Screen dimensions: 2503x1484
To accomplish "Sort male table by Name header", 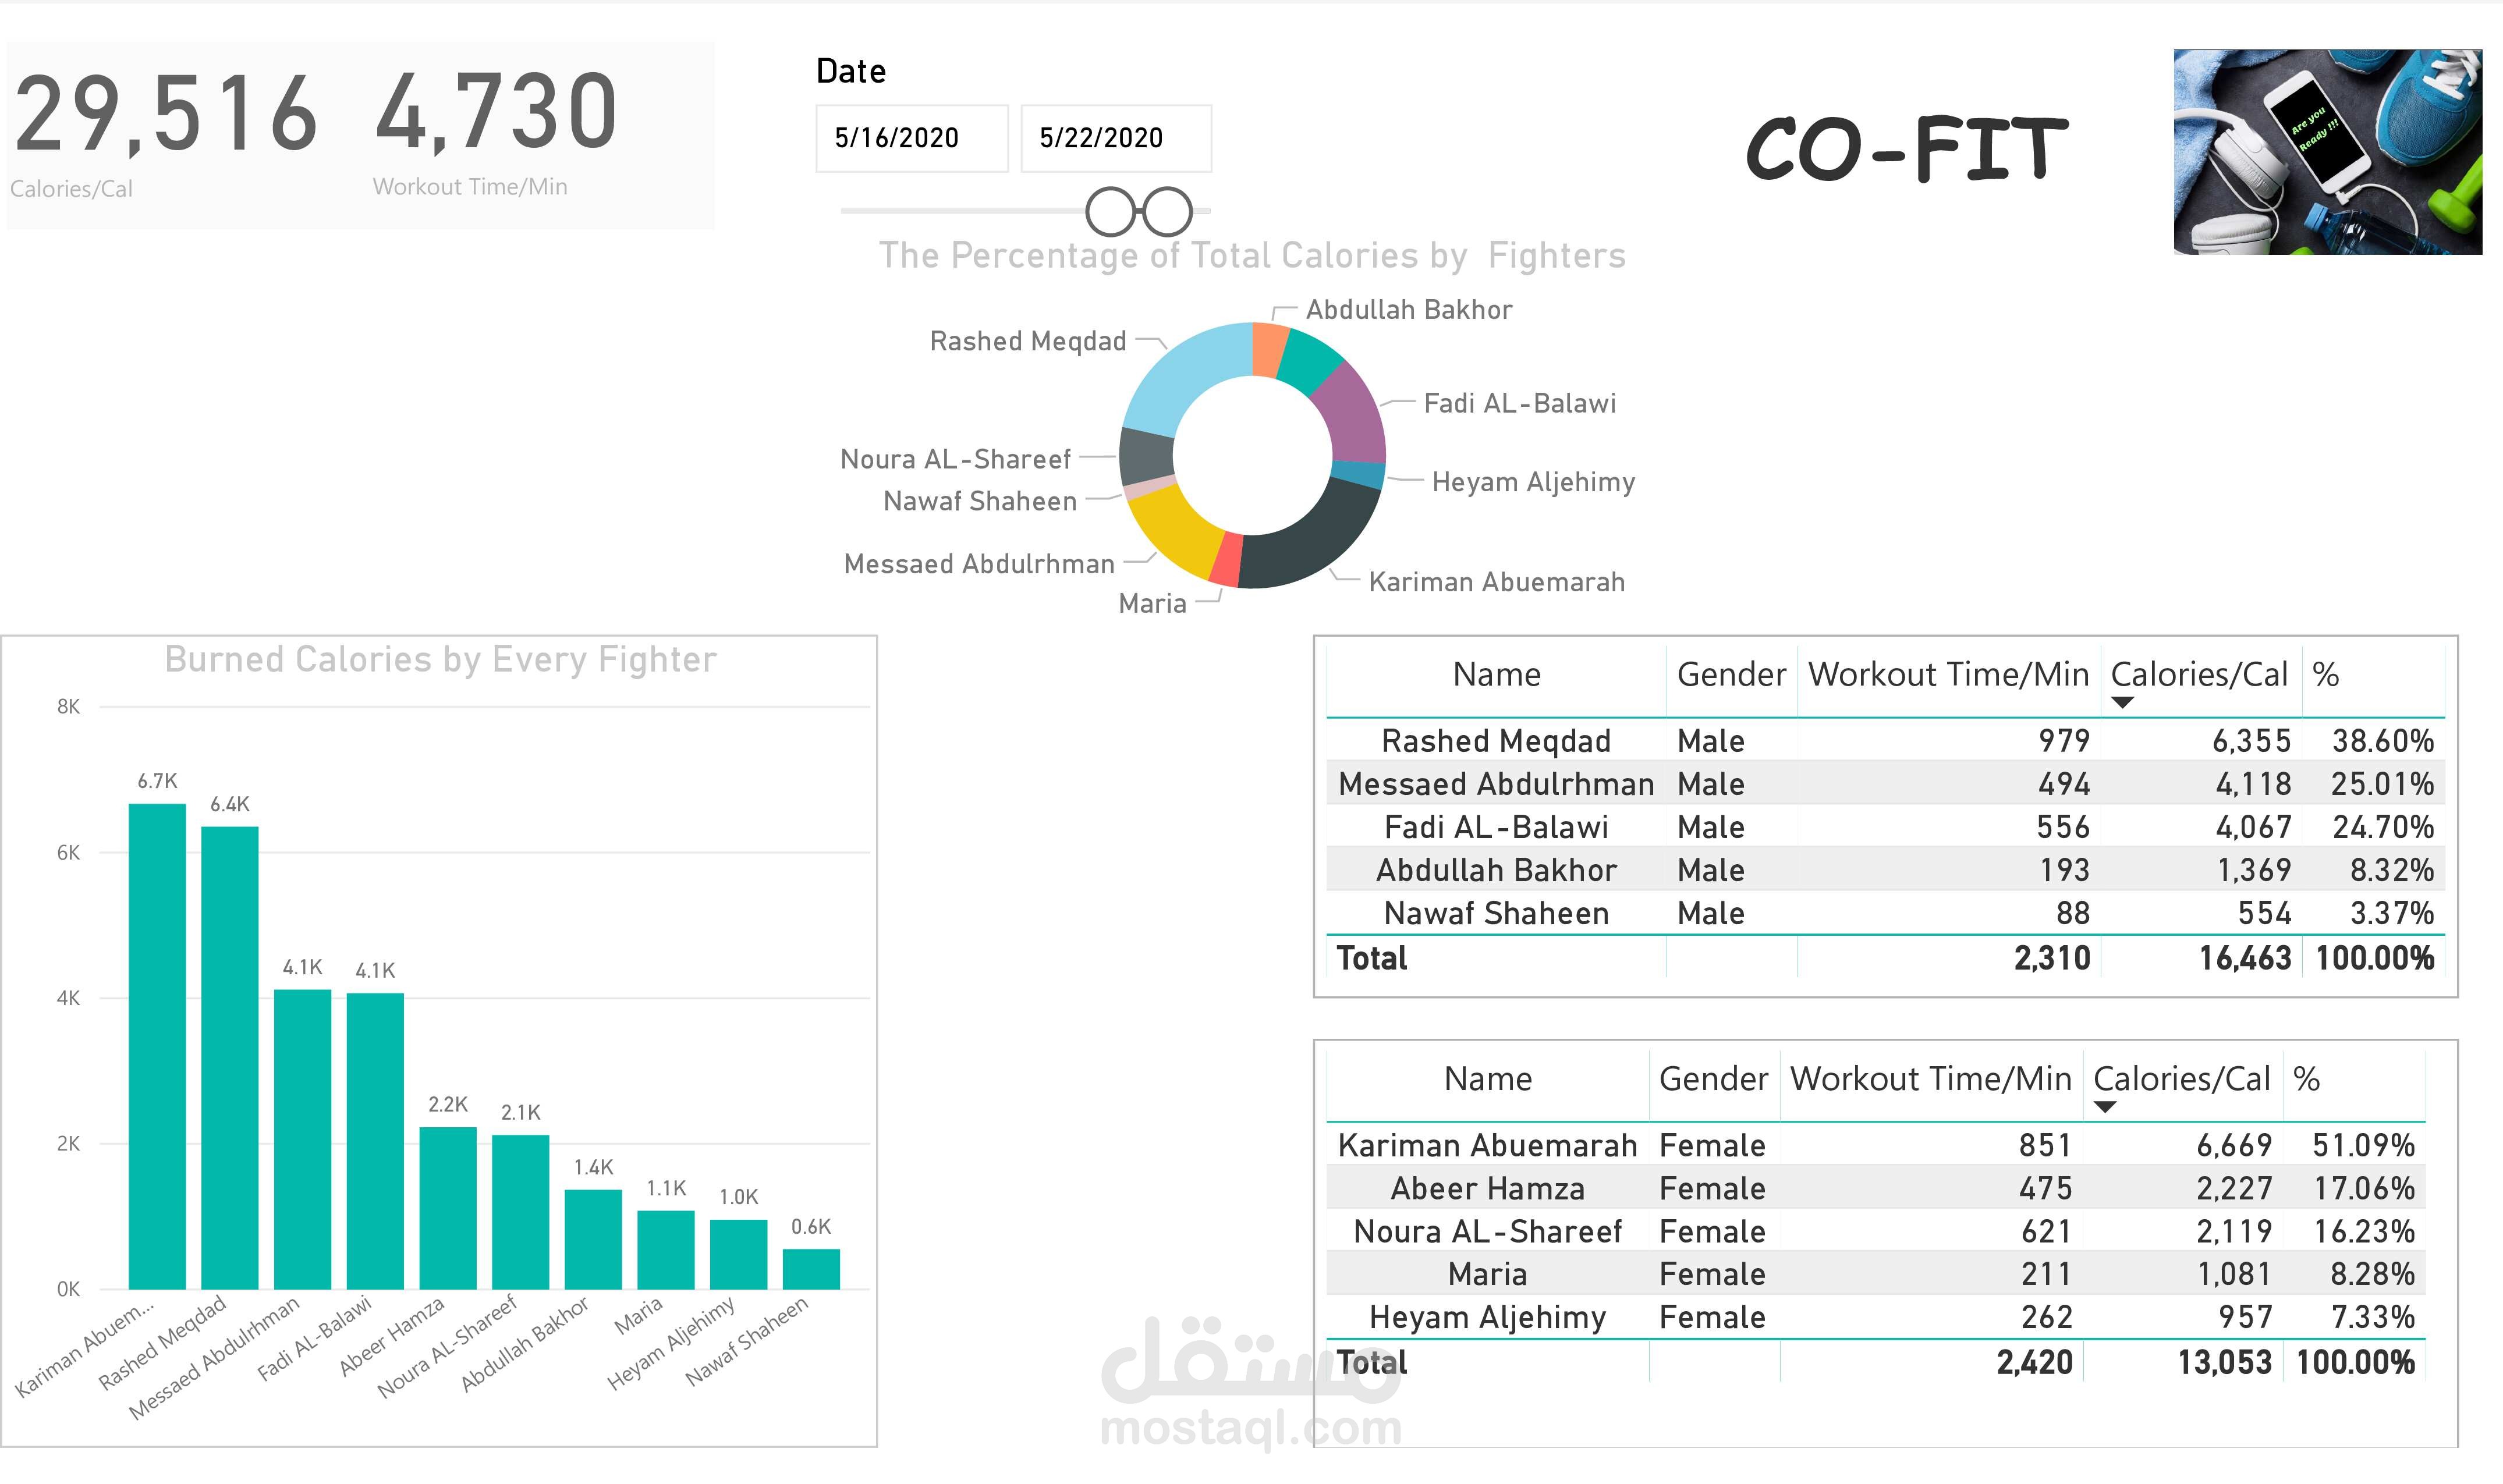I will (1496, 675).
